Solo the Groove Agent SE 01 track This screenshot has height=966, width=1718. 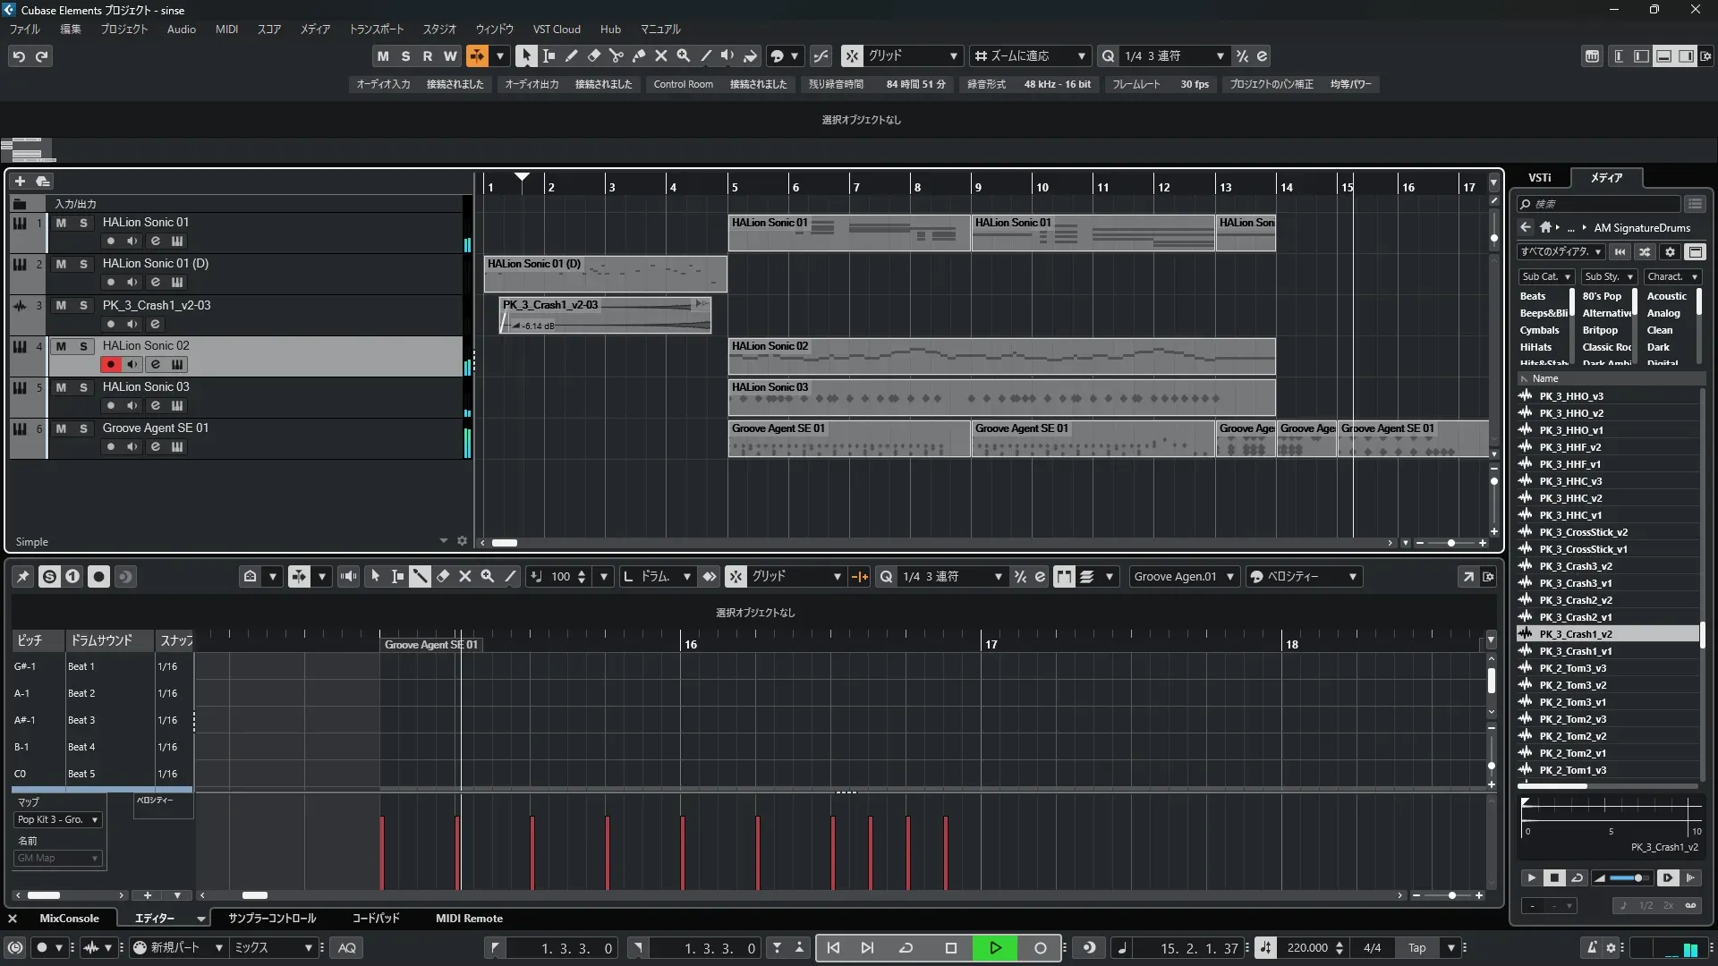click(83, 428)
